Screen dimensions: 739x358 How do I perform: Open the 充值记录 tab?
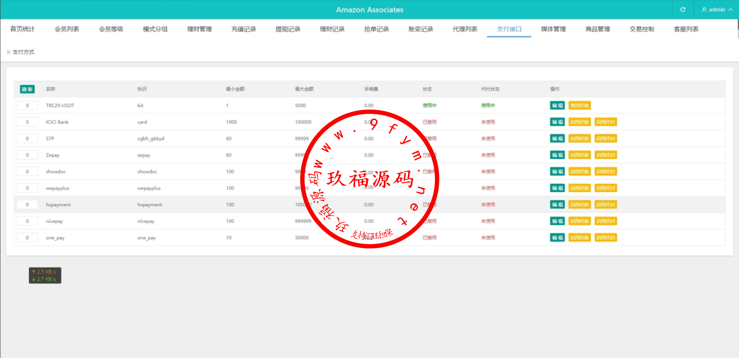coord(244,29)
